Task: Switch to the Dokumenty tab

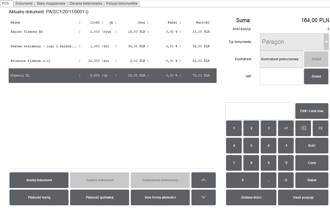Action: 24,4
